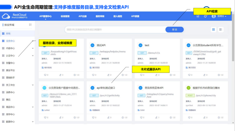Click the test API card icon
The image size is (235, 131).
pos(140,45)
